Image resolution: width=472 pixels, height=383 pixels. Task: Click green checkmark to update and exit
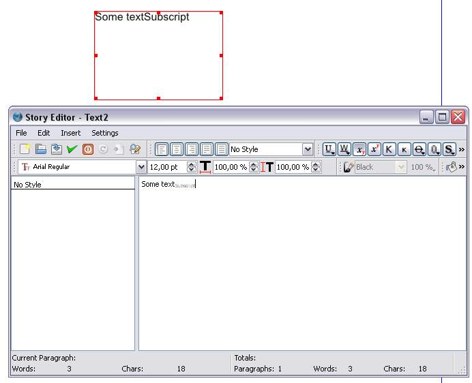pos(72,149)
